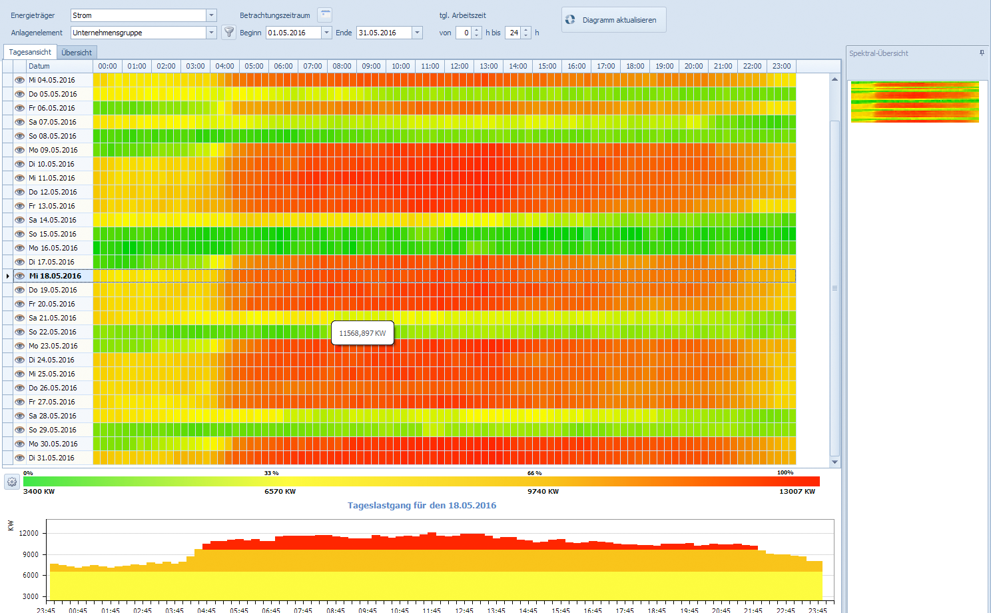Image resolution: width=991 pixels, height=613 pixels.
Task: Click the Spektral-Übersicht heatmap thumbnail
Action: pos(915,102)
